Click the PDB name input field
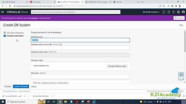 click(x=80, y=76)
